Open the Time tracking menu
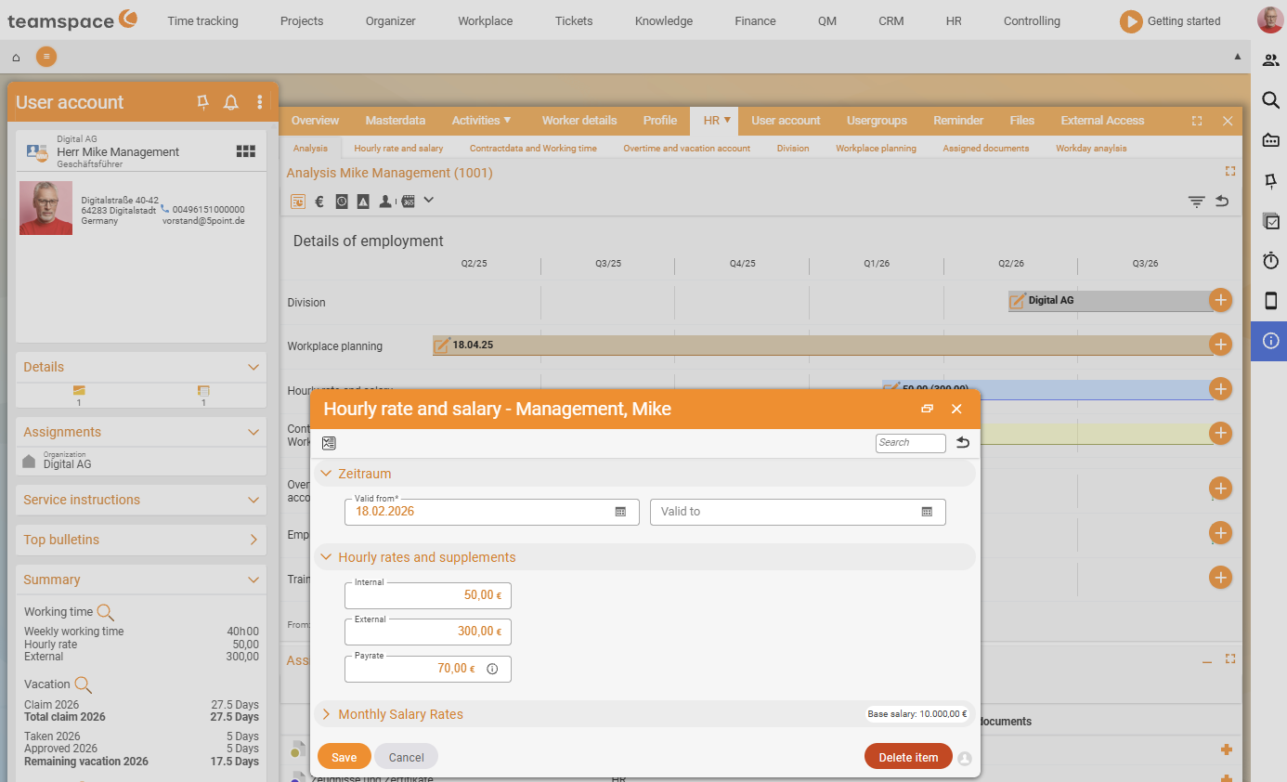The image size is (1287, 782). point(202,20)
